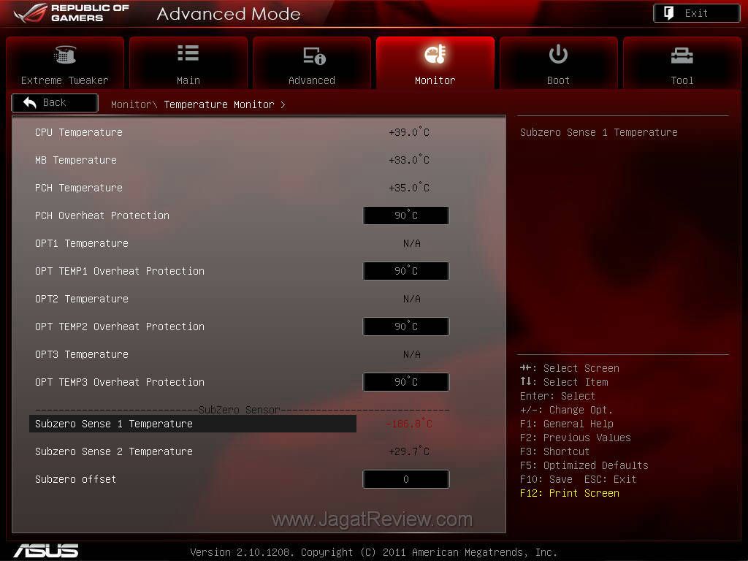The height and width of the screenshot is (561, 748).
Task: Click the F5: Optimized Defaults hint
Action: pos(584,465)
